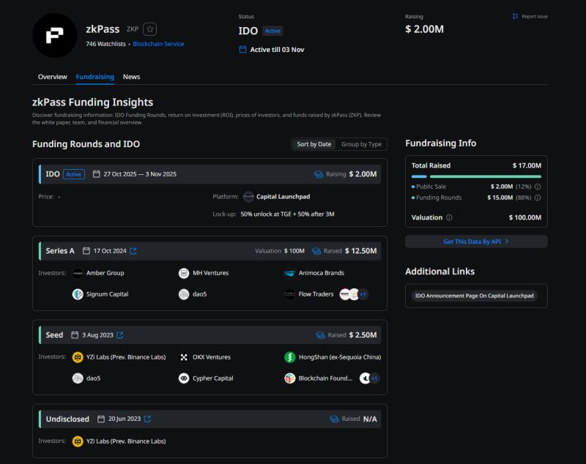Toggle Sort by Date ordering
Viewport: 586px width, 464px height.
314,144
